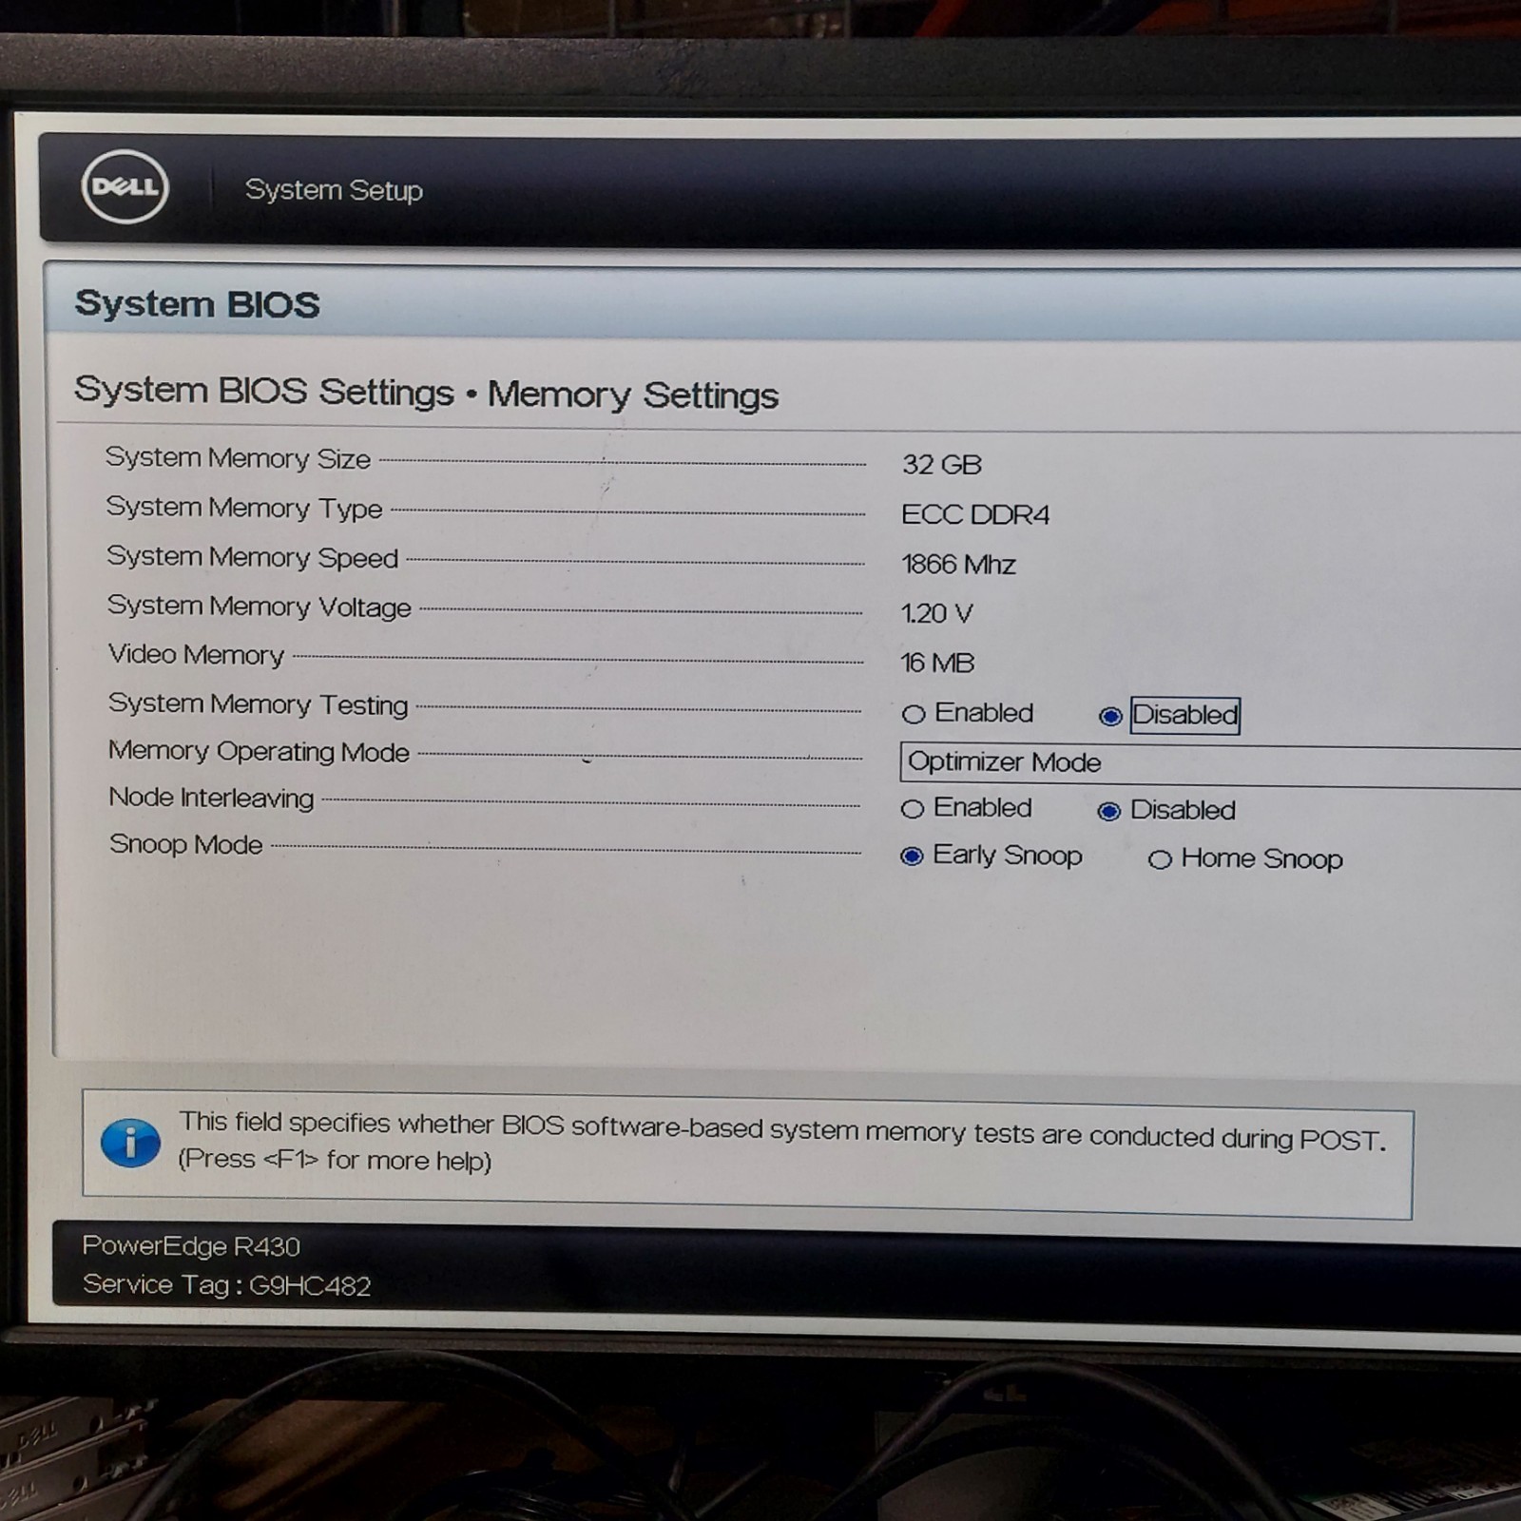1521x1521 pixels.
Task: Click the Memory Settings breadcrumb heading
Action: coord(633,395)
